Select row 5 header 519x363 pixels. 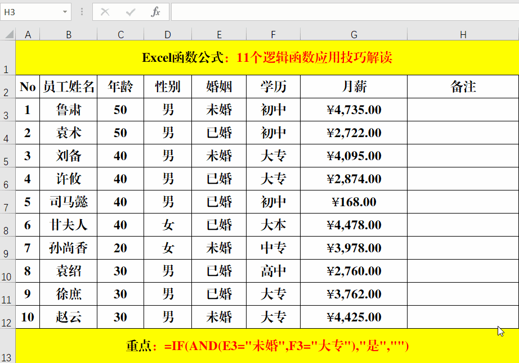[8, 156]
